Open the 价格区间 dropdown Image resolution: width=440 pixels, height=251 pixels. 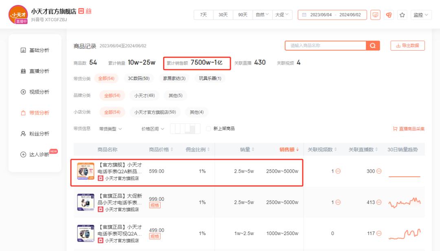(x=153, y=129)
